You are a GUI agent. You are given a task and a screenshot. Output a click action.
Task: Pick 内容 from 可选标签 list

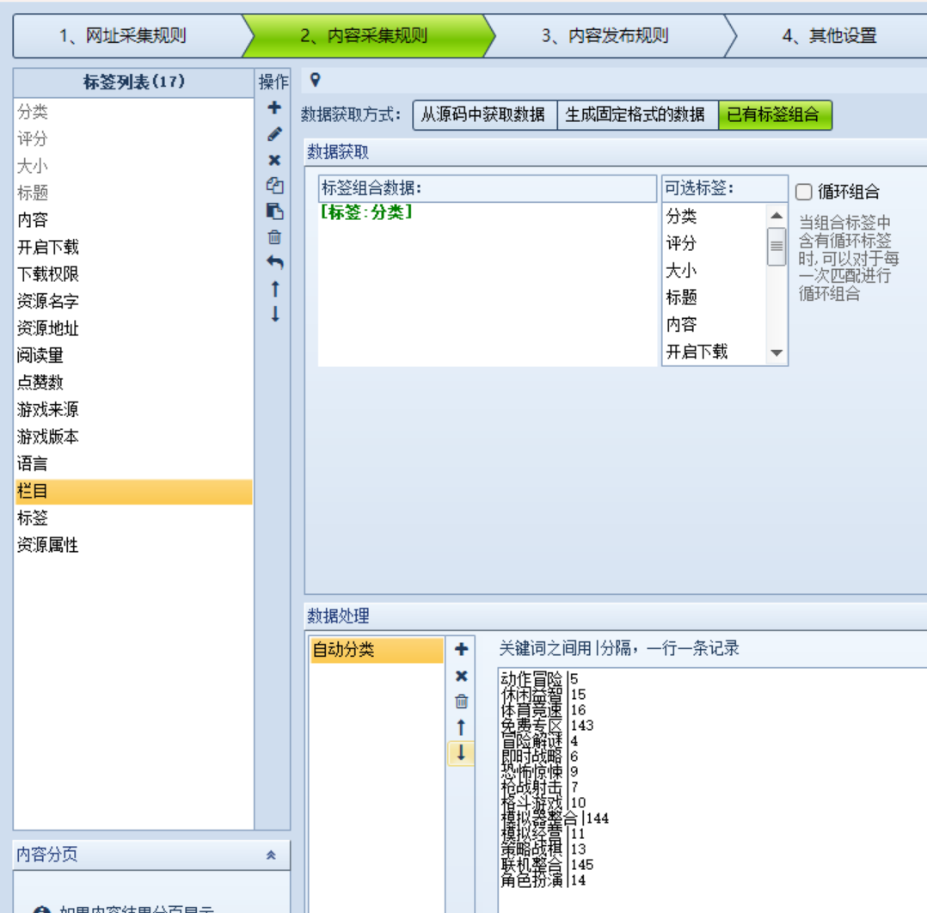click(714, 324)
